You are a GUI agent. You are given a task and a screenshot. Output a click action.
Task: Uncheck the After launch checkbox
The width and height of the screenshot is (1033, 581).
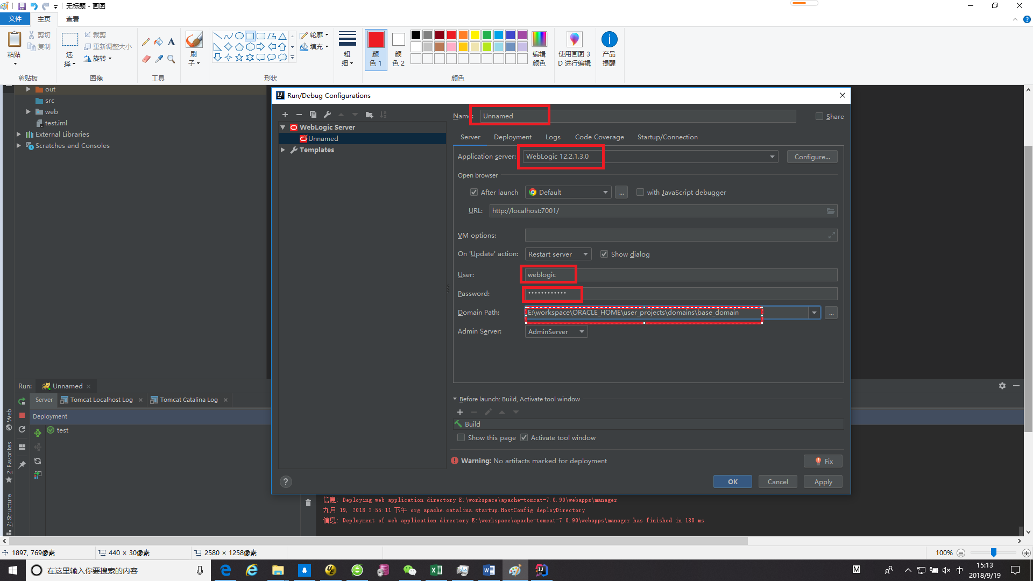(x=474, y=192)
